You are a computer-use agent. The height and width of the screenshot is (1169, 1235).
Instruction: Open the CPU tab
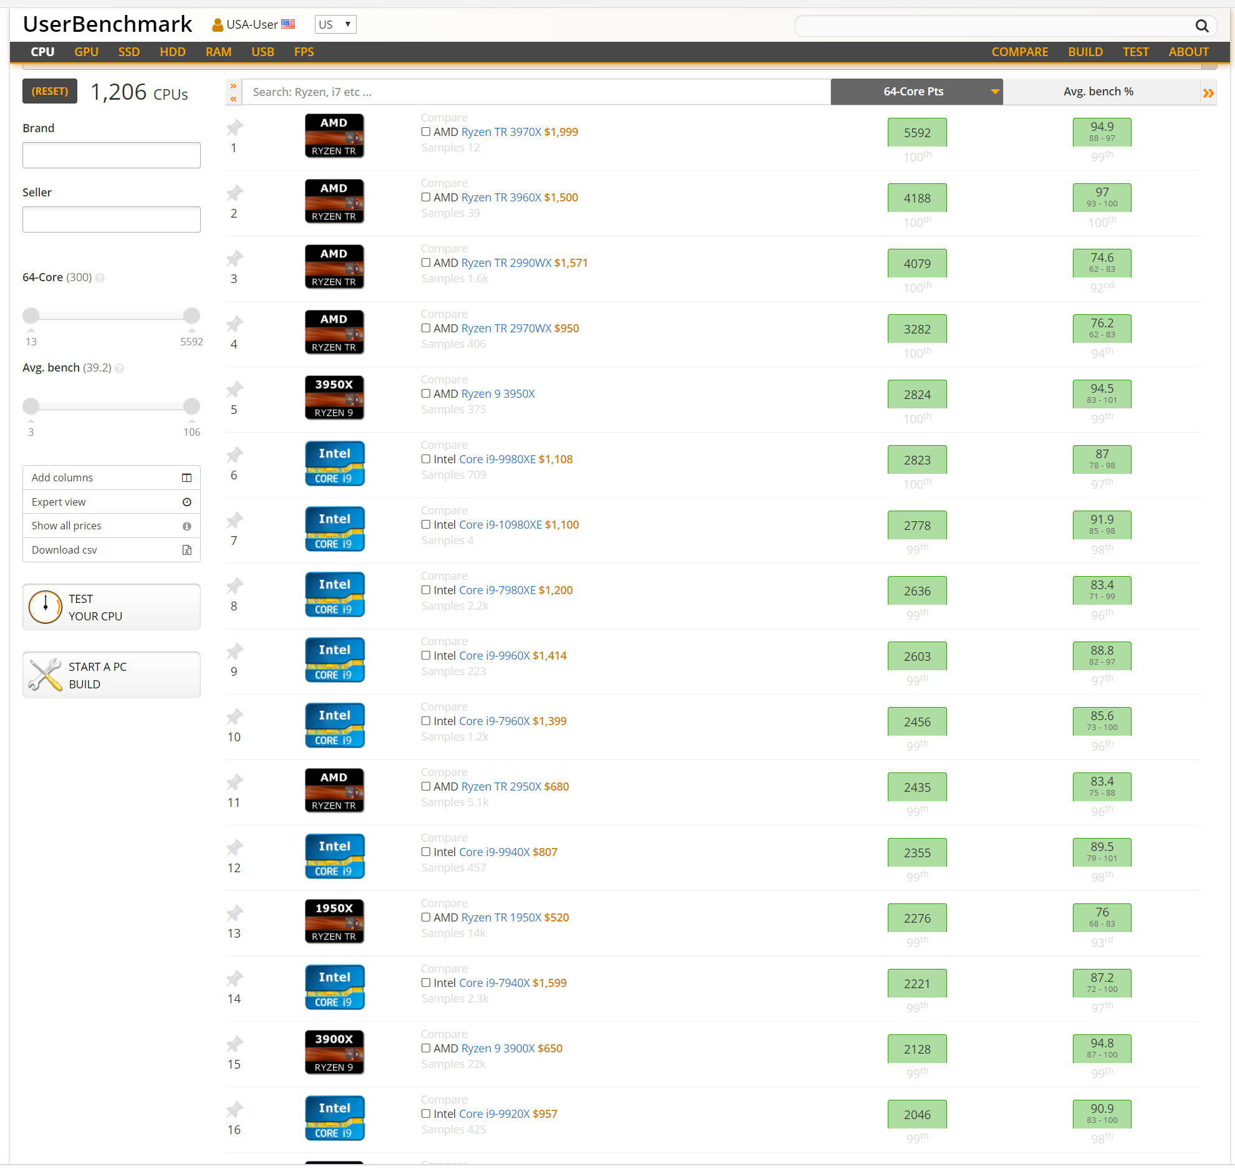tap(43, 52)
